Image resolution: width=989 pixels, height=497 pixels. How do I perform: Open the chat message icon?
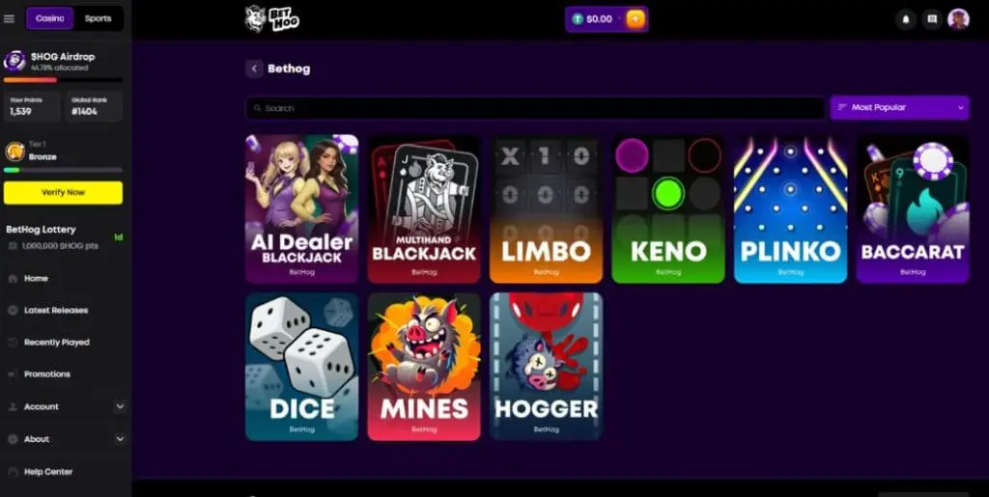coord(932,19)
